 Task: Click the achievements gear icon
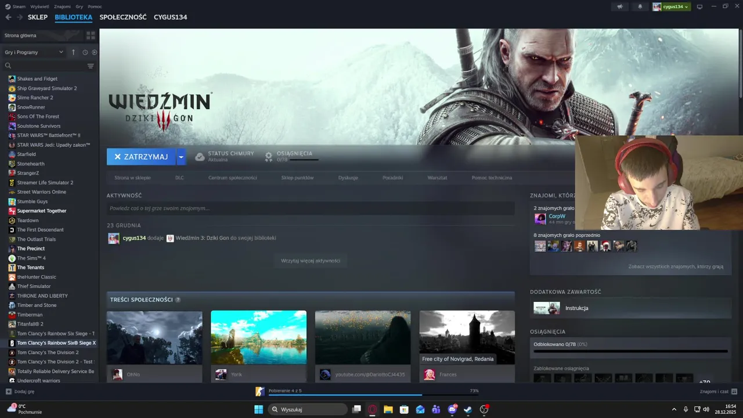tap(268, 157)
